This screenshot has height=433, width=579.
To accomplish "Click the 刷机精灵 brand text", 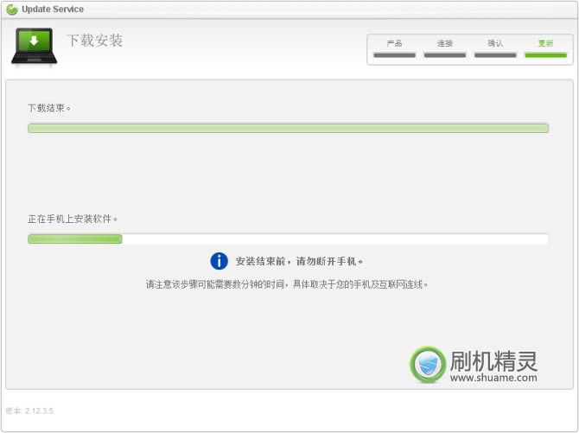I will [x=493, y=360].
